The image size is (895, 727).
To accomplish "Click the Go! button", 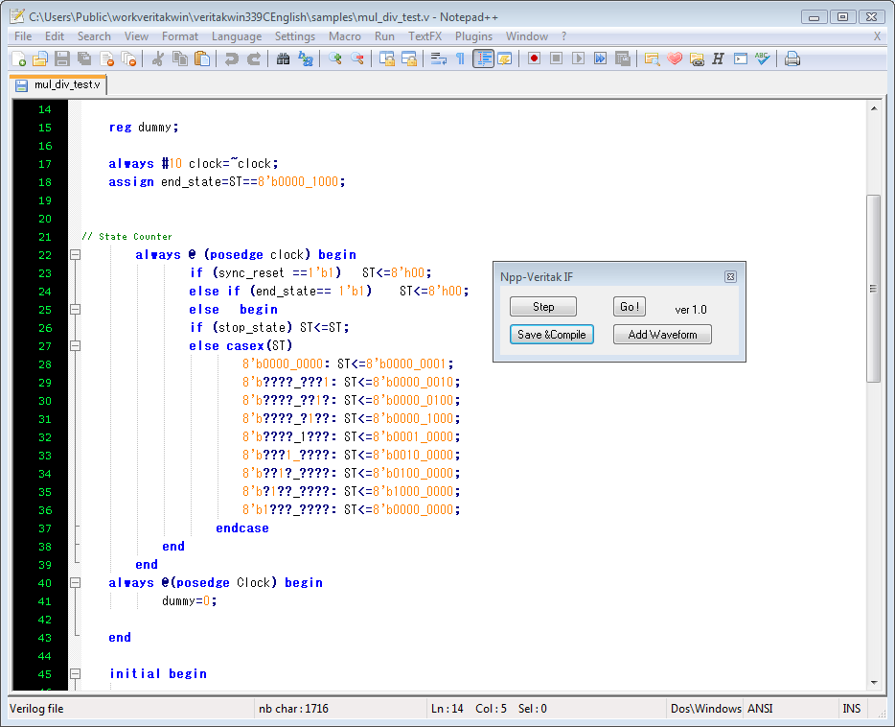I will click(630, 307).
